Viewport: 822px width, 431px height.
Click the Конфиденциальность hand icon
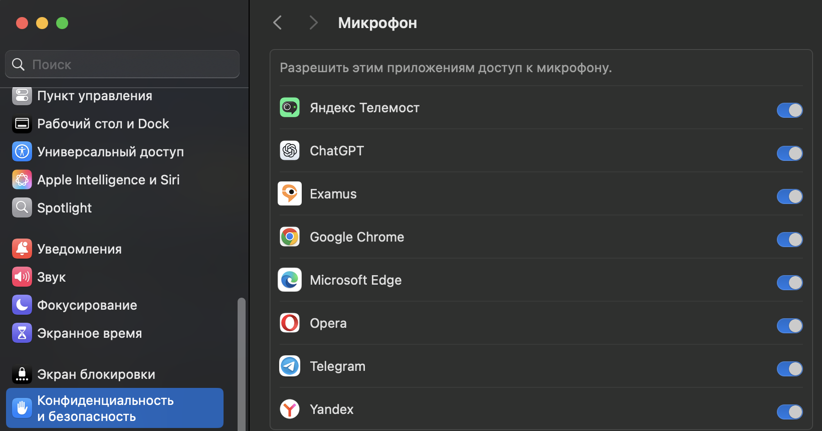(22, 408)
